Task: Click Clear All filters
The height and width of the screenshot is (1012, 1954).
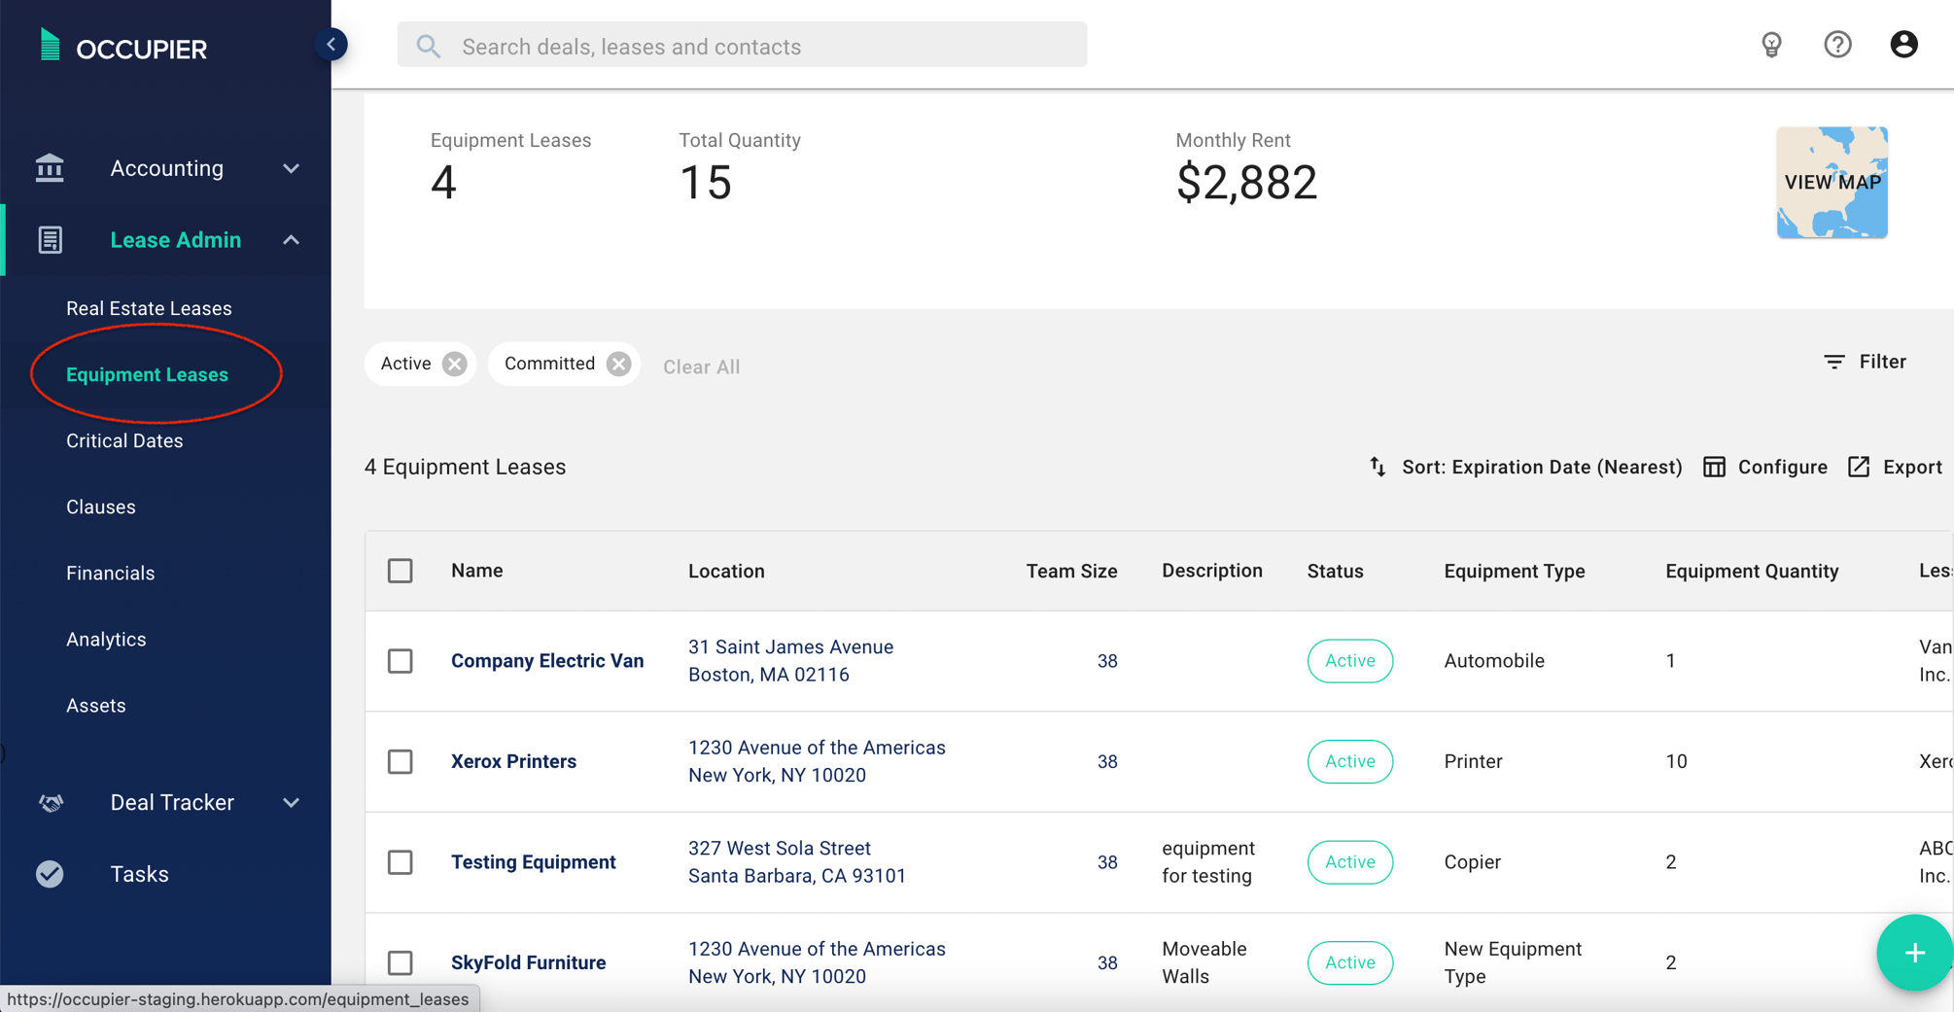Action: tap(701, 366)
